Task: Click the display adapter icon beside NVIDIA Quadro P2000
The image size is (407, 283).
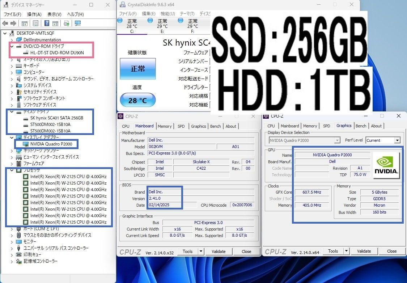Action: (x=26, y=144)
